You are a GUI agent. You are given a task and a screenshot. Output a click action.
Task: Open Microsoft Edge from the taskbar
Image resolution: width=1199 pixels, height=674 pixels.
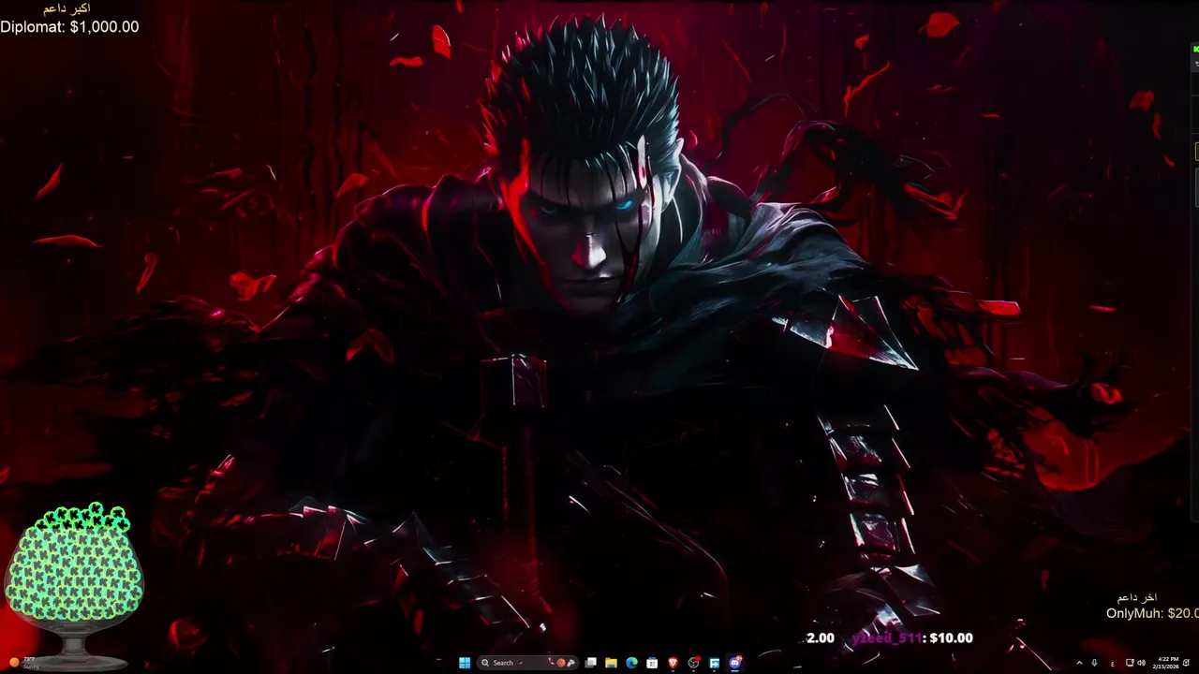[631, 663]
